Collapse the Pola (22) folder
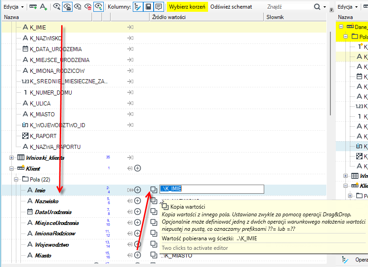This screenshot has width=368, height=267. point(16,180)
